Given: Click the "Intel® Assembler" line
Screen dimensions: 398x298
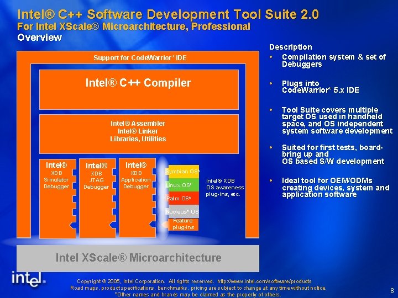Looking at the screenshot, I should point(138,124).
